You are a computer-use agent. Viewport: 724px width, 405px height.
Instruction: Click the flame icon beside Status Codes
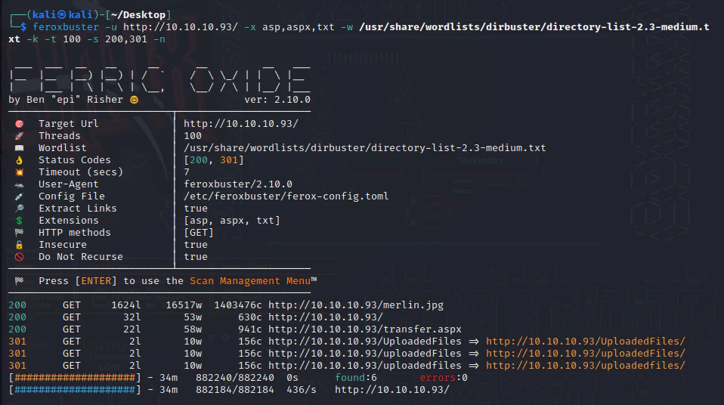(19, 159)
